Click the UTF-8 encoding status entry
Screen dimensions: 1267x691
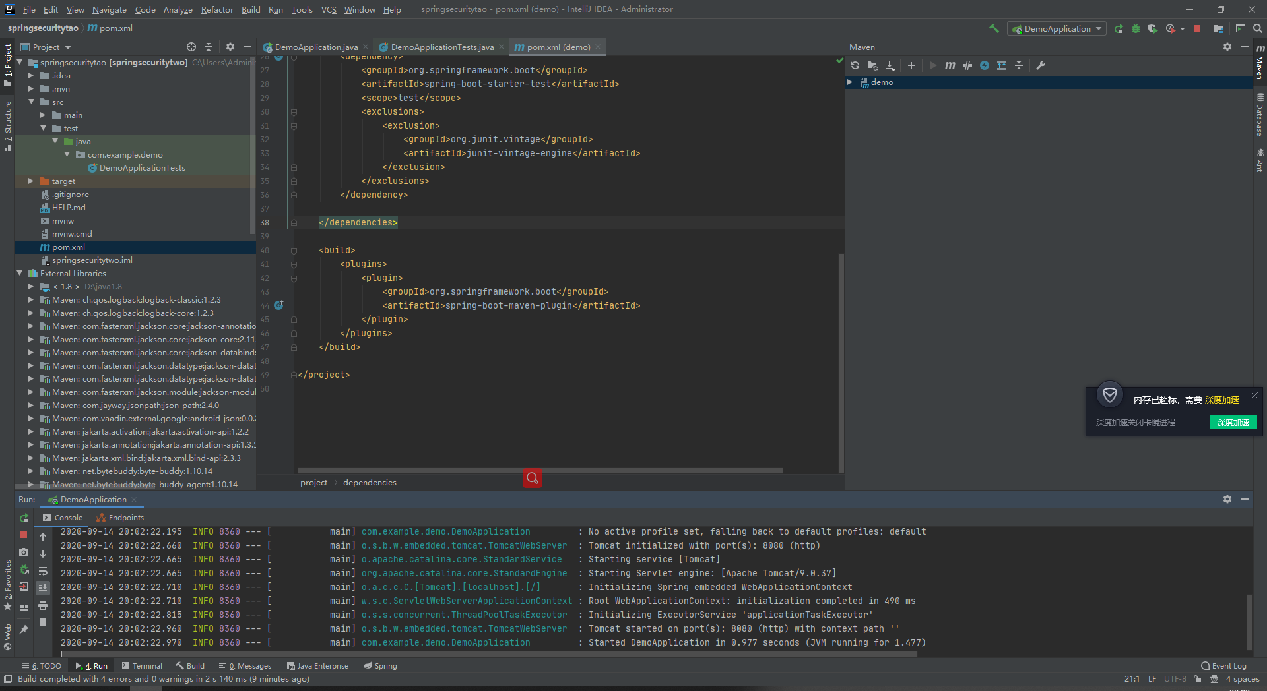[1175, 679]
